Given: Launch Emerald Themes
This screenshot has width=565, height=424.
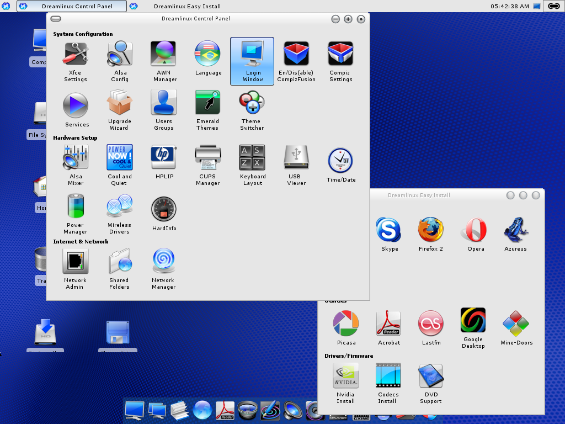Looking at the screenshot, I should click(x=208, y=110).
